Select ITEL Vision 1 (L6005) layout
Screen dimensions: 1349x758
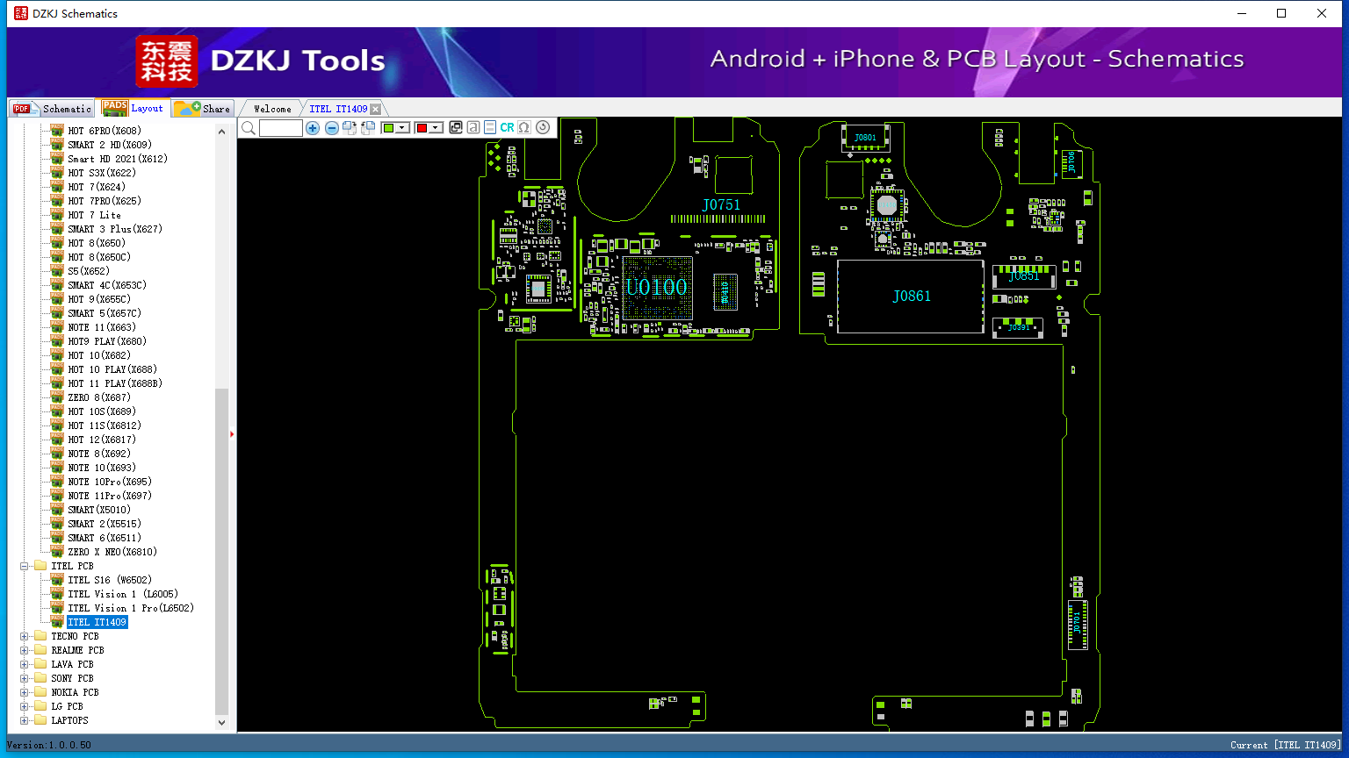point(123,594)
